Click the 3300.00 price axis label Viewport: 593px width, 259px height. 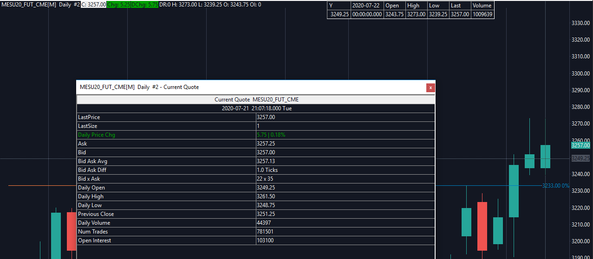pos(581,74)
